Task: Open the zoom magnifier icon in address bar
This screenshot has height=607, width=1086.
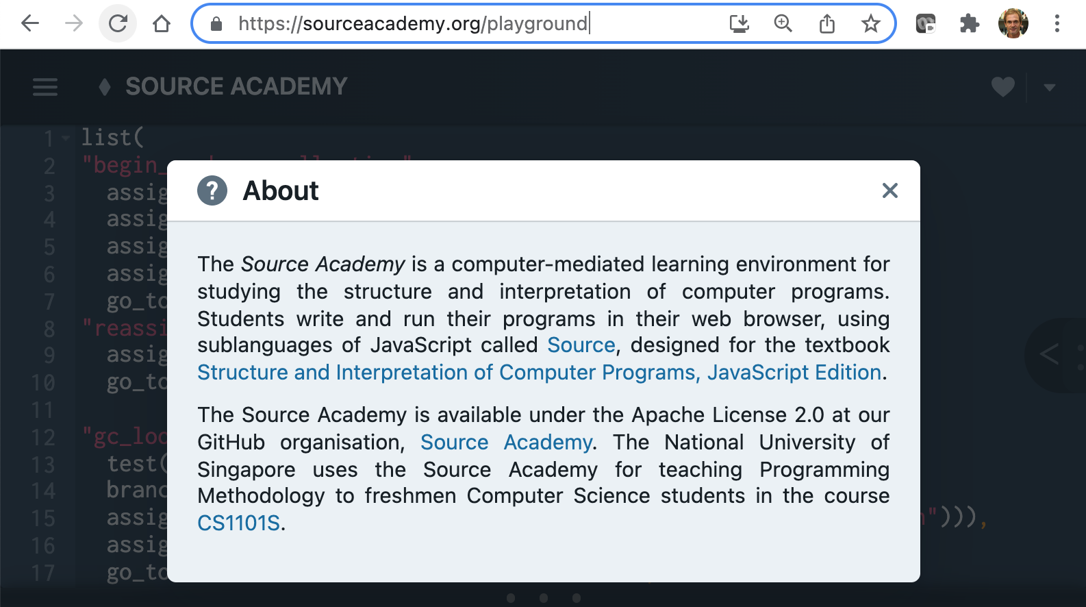Action: tap(783, 24)
